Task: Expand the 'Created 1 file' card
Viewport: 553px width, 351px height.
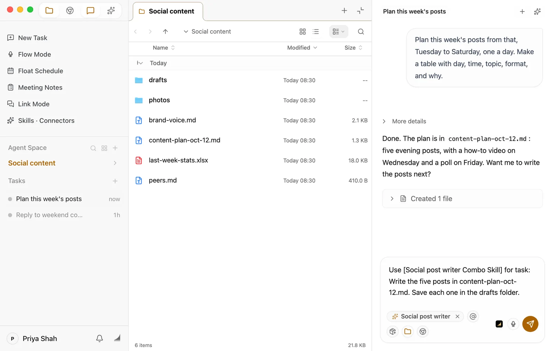Action: (x=462, y=199)
